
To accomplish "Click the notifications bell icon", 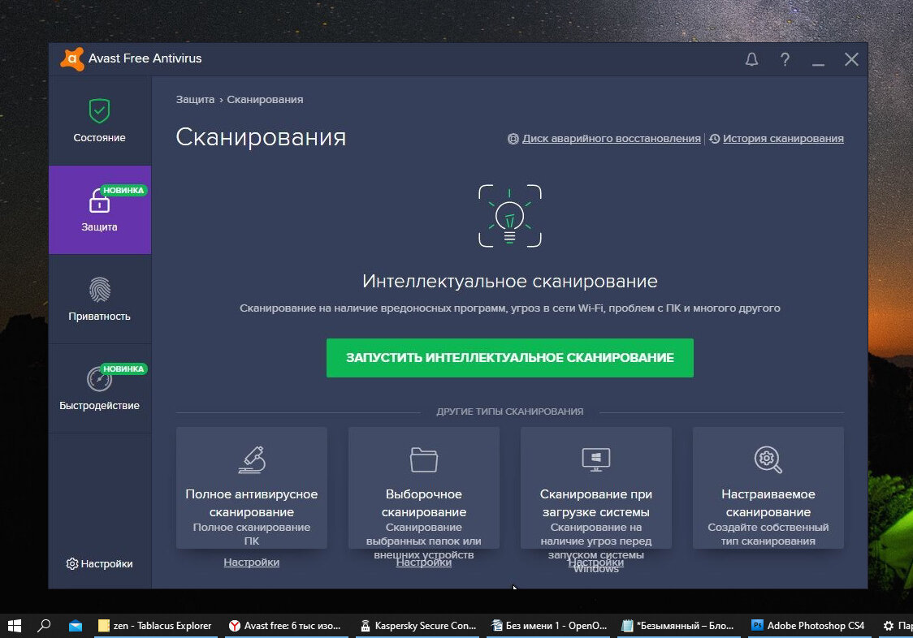I will click(x=751, y=59).
